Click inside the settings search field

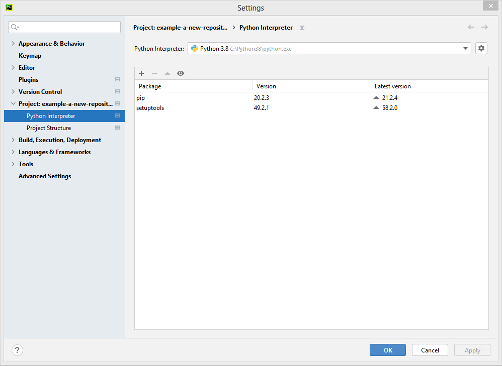pos(64,27)
